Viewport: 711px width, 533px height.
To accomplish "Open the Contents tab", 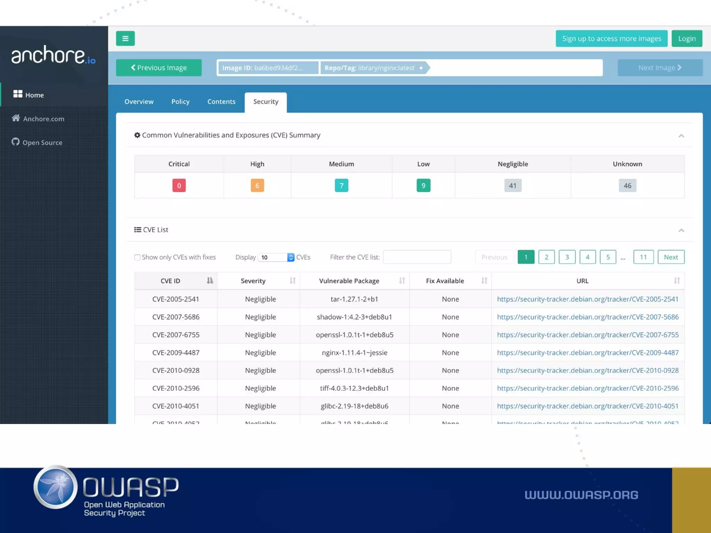I will point(221,102).
